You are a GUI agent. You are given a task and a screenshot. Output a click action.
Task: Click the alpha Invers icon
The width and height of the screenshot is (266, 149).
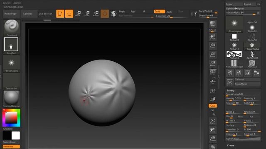[256, 73]
